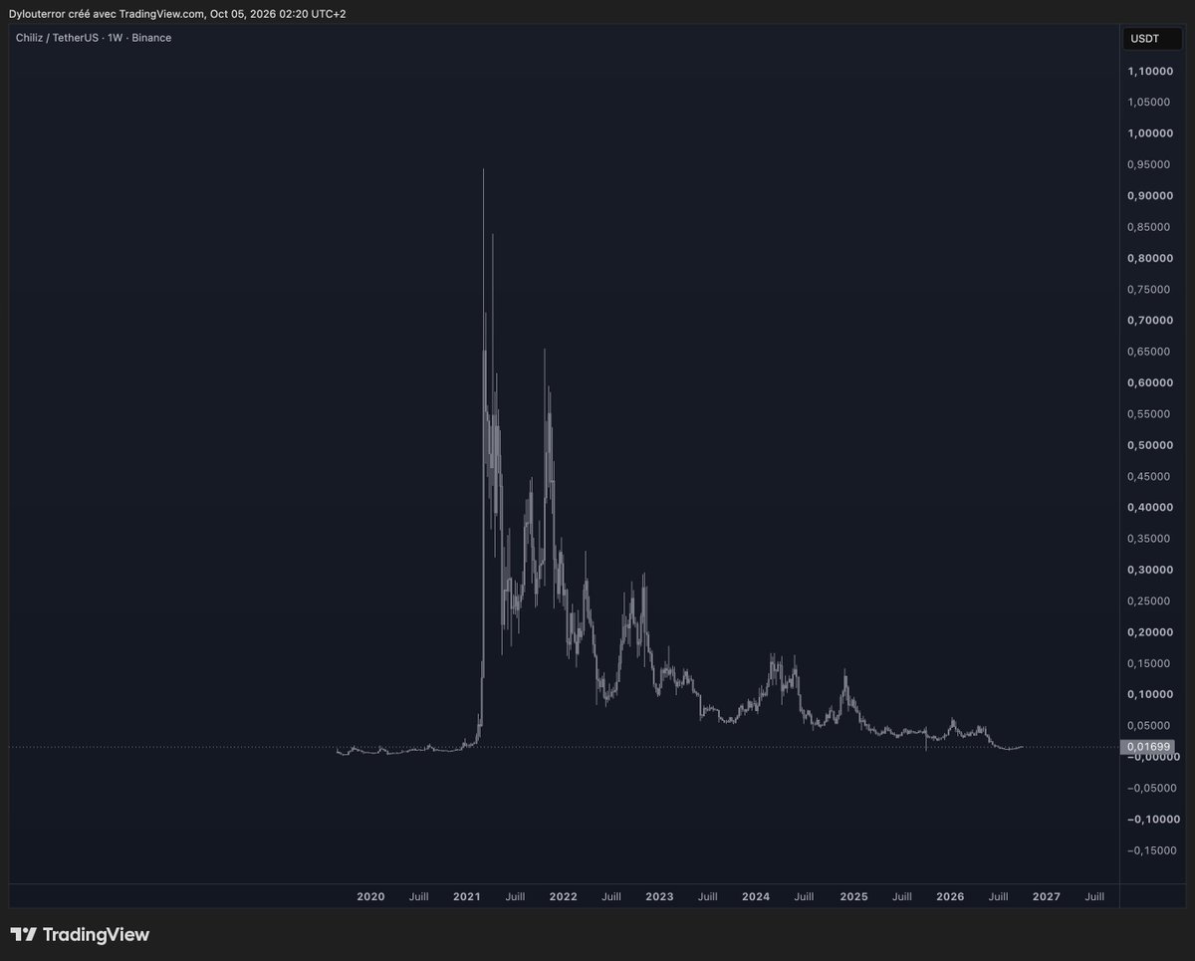Image resolution: width=1195 pixels, height=961 pixels.
Task: Click the 2027 time axis label
Action: tap(1047, 896)
